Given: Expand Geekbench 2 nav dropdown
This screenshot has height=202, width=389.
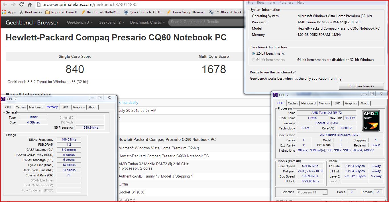Looking at the screenshot, I should pos(111,22).
